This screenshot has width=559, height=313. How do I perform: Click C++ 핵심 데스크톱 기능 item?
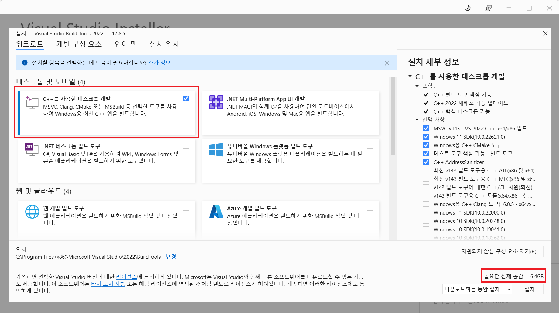pyautogui.click(x=462, y=111)
